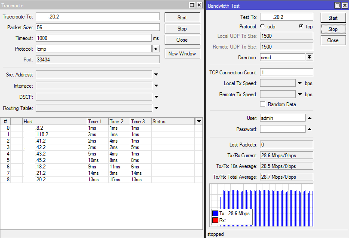Stop the Bandwidth Test

point(333,29)
